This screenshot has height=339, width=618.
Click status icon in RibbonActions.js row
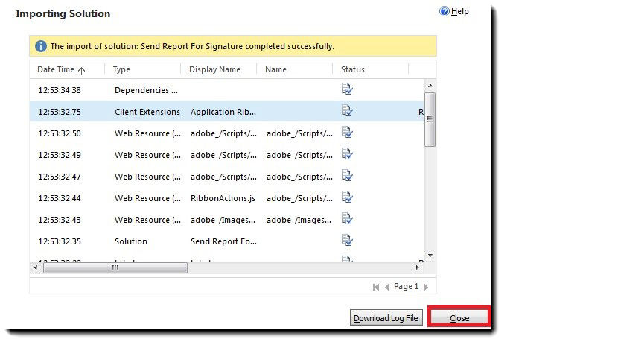pyautogui.click(x=347, y=197)
